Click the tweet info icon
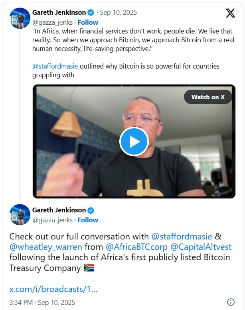This screenshot has height=310, width=245. tap(231, 302)
